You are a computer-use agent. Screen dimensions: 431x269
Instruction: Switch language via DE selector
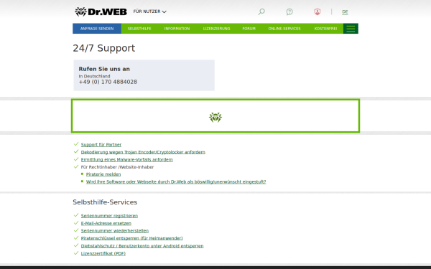pos(345,11)
